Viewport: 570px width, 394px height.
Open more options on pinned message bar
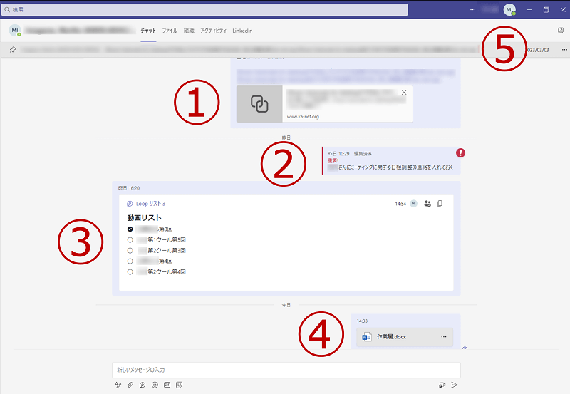(564, 49)
